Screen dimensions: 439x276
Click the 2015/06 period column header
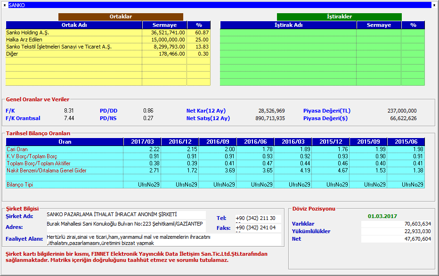(x=406, y=142)
